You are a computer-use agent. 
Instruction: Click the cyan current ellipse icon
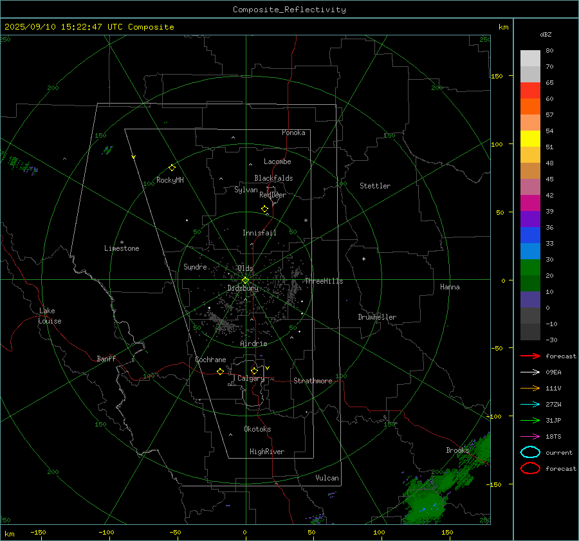[x=530, y=452]
